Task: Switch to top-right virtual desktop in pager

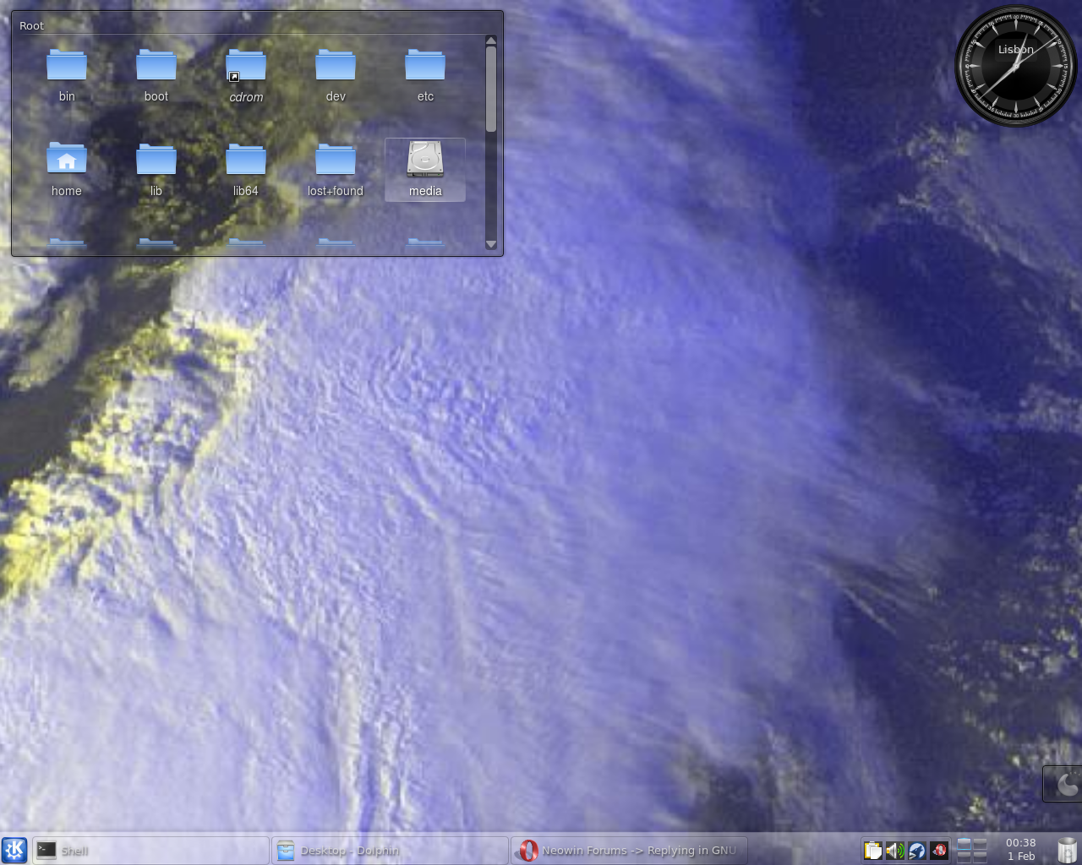Action: [x=980, y=843]
